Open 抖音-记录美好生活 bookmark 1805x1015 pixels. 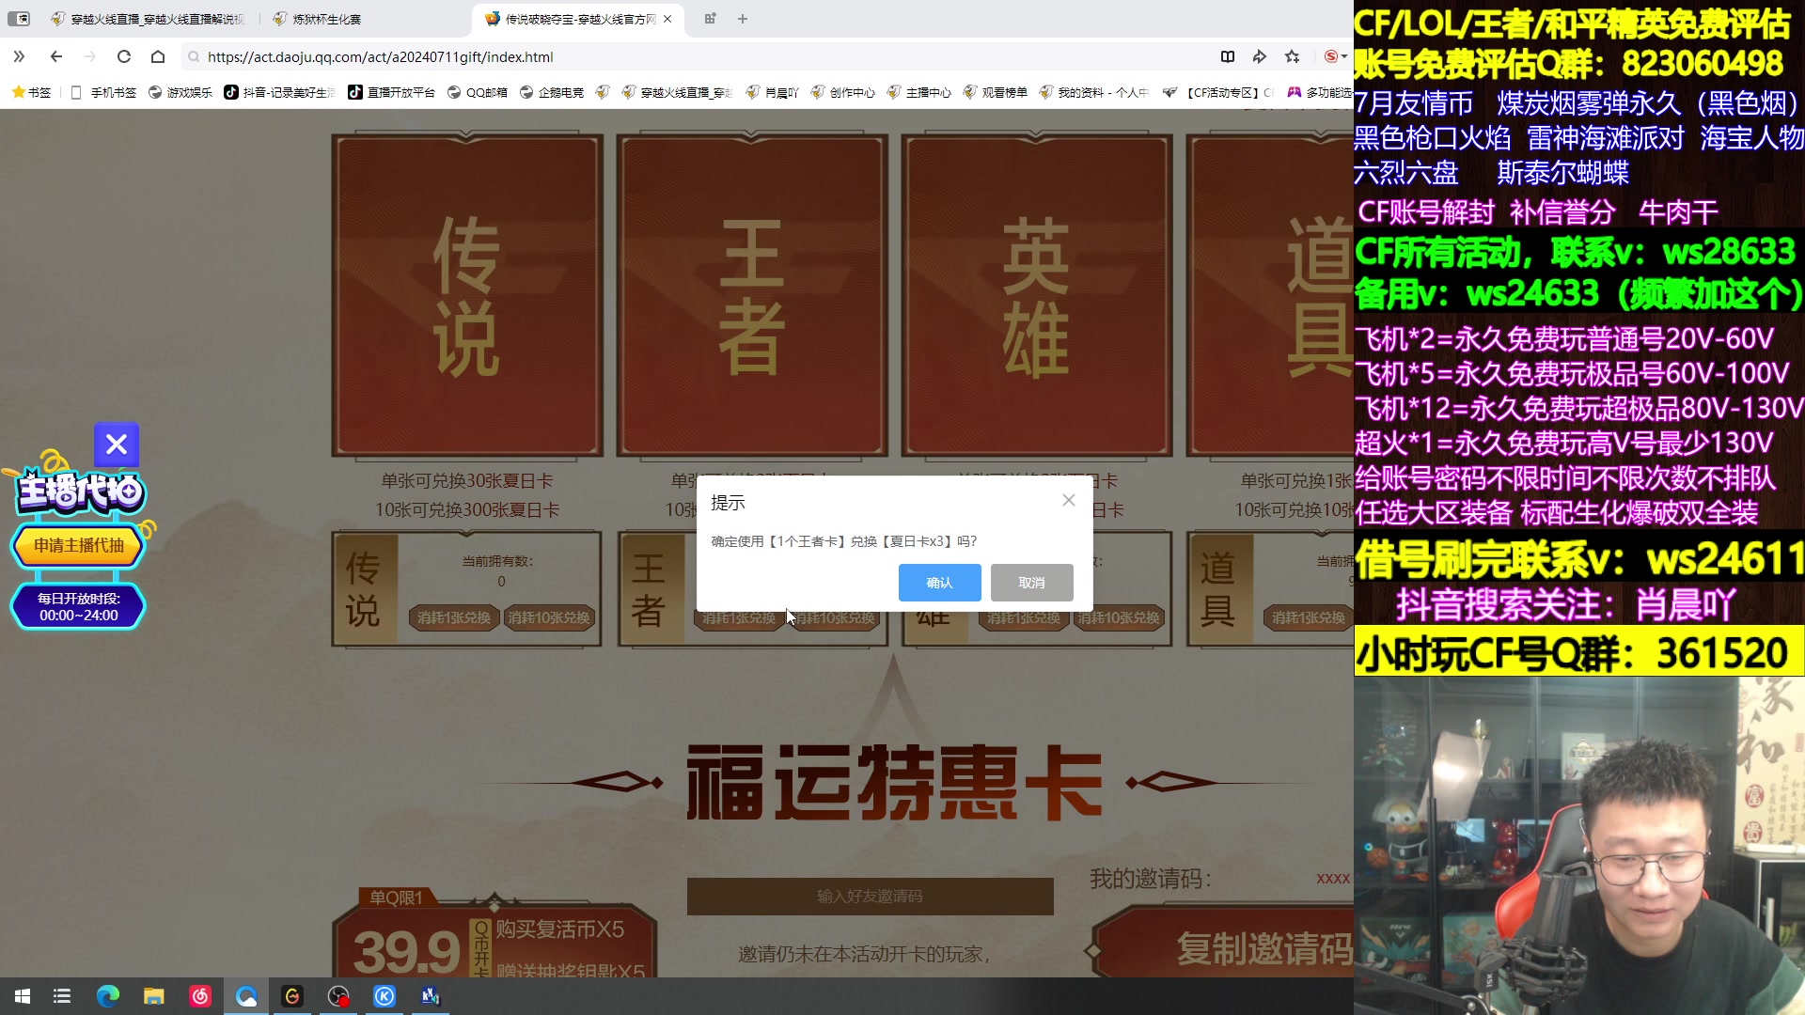pos(279,92)
